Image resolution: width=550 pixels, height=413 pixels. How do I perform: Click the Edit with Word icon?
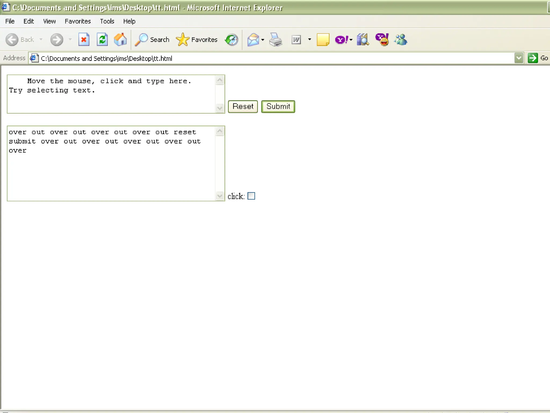tap(296, 40)
